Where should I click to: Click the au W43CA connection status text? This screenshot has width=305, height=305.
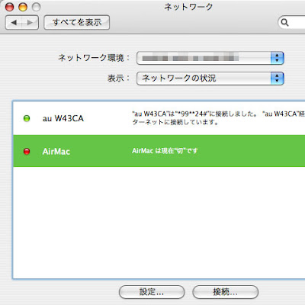pyautogui.click(x=218, y=118)
